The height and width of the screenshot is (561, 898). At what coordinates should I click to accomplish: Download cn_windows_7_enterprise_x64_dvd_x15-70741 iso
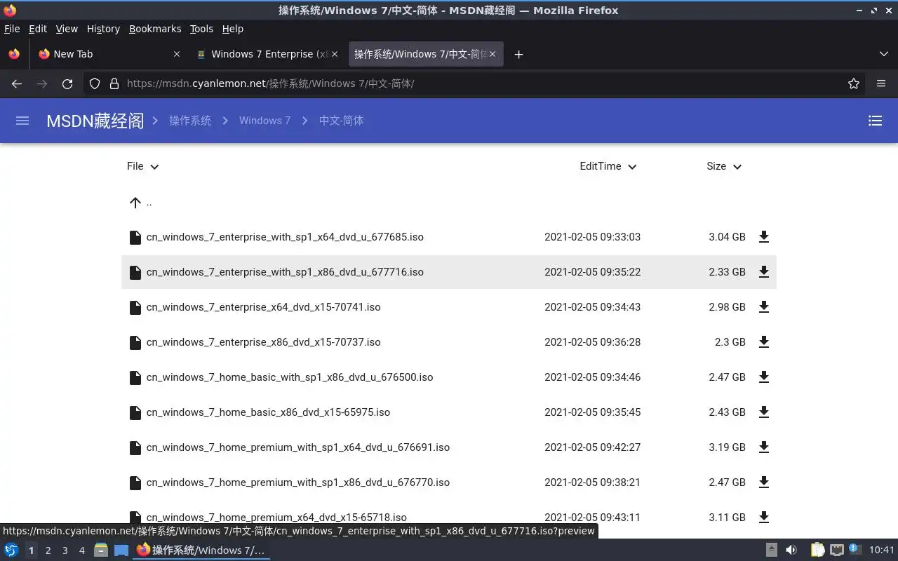point(764,307)
